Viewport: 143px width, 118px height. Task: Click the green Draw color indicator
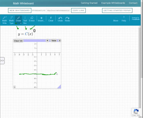click(x=16, y=24)
